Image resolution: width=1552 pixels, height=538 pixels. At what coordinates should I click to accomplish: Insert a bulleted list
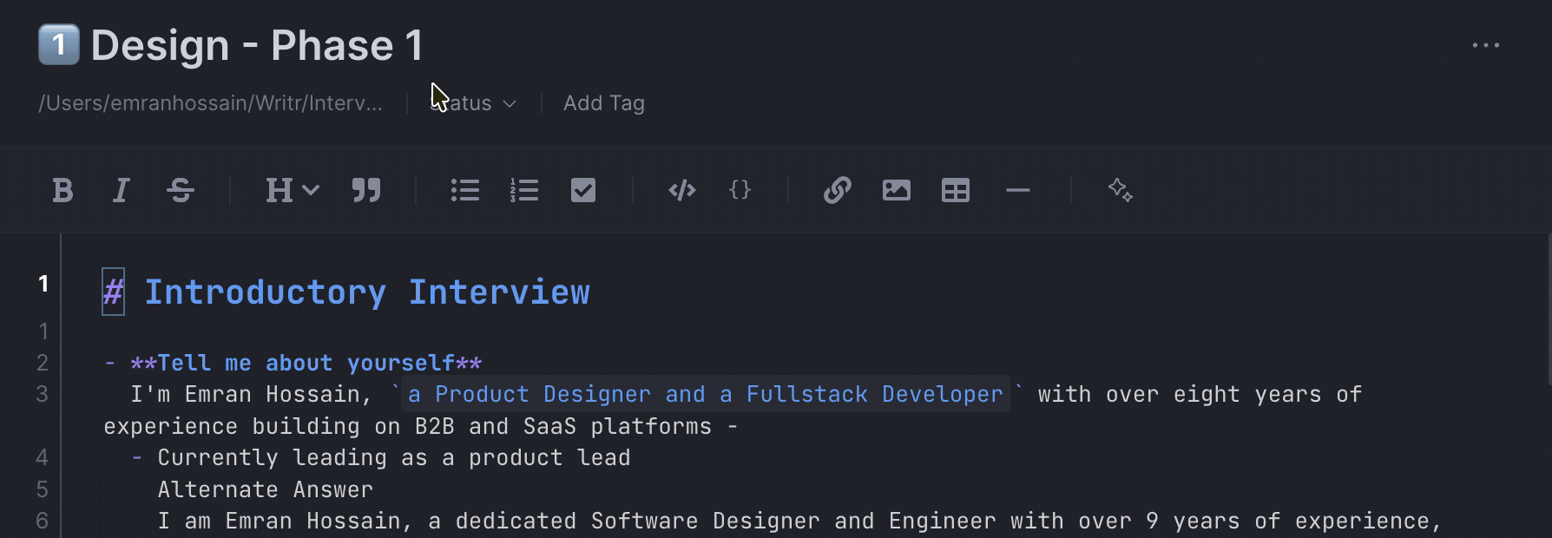[x=465, y=190]
